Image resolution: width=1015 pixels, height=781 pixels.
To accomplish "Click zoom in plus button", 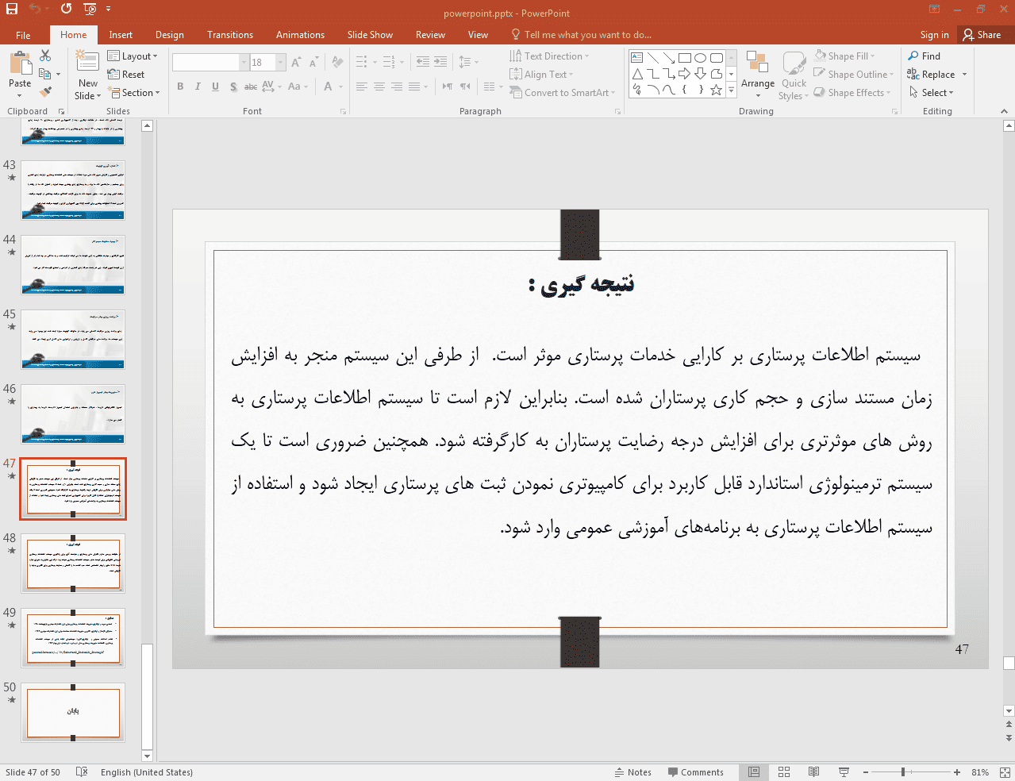I will click(957, 772).
